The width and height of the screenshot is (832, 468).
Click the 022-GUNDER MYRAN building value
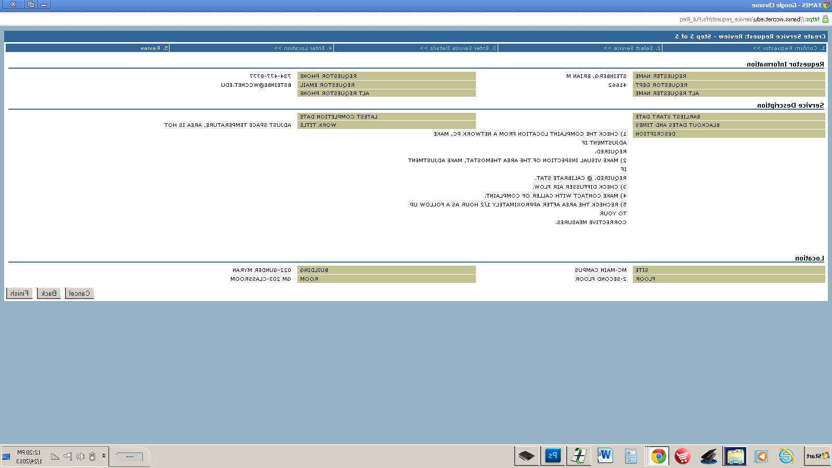click(262, 270)
